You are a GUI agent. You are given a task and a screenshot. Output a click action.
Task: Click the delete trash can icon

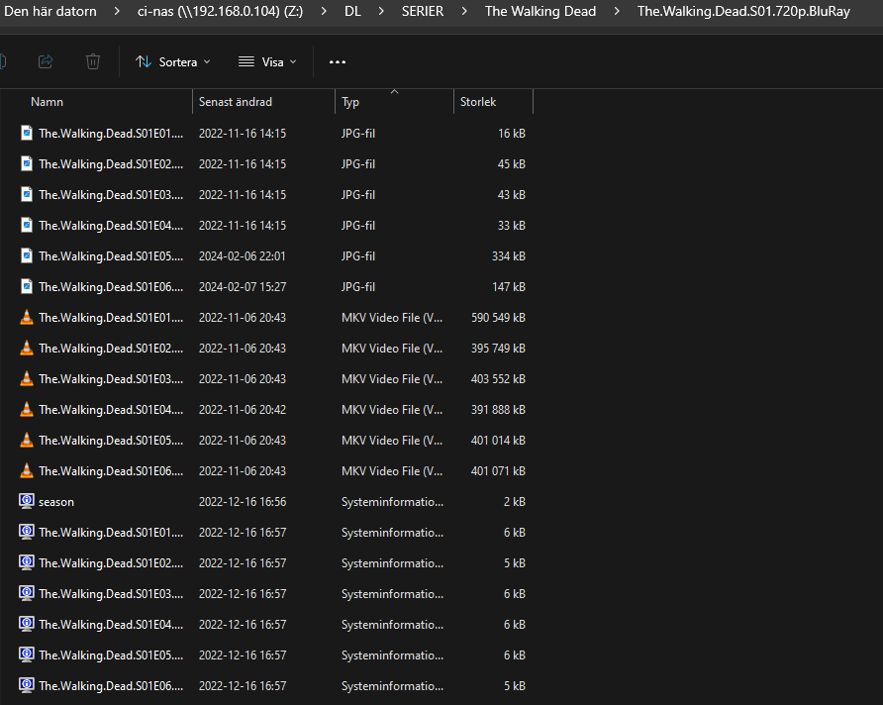point(92,61)
